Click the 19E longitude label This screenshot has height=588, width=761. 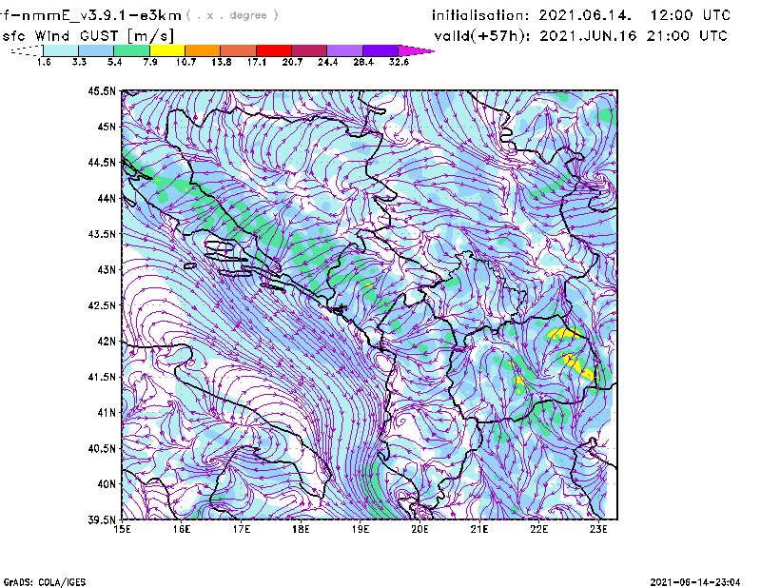(361, 529)
